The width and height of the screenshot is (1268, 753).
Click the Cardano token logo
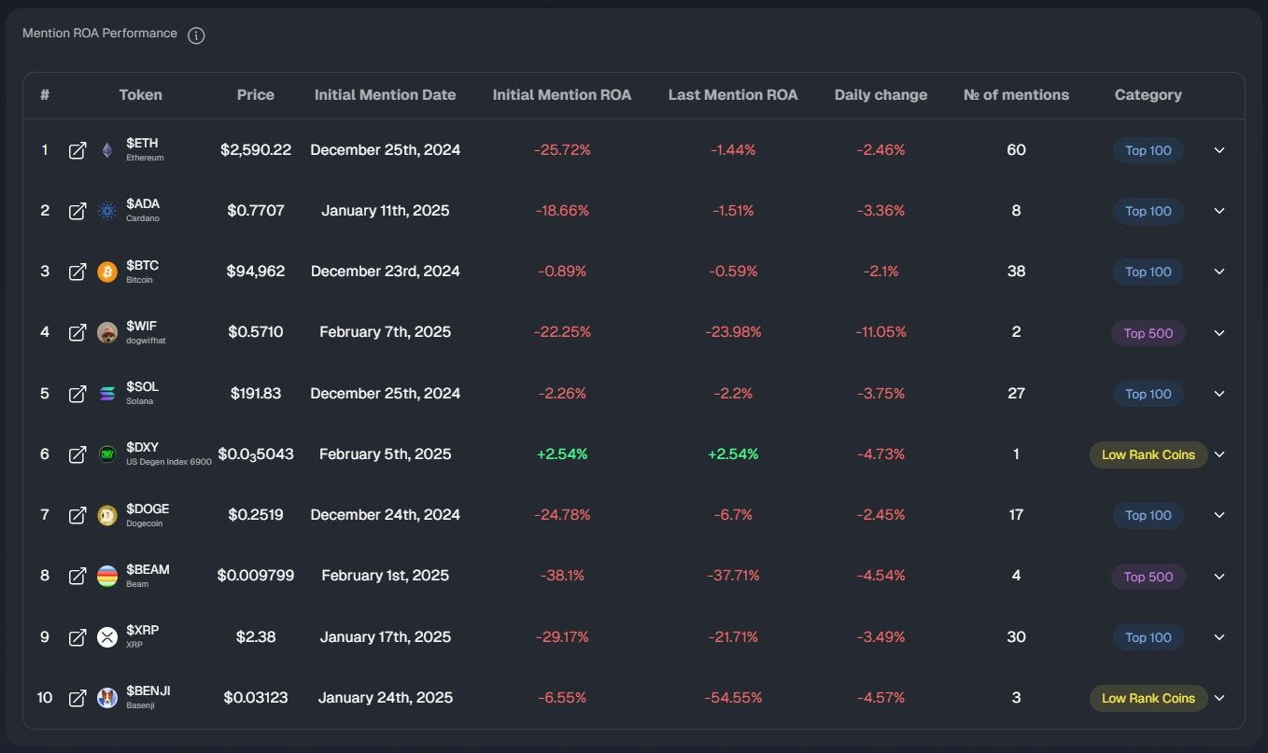(107, 211)
